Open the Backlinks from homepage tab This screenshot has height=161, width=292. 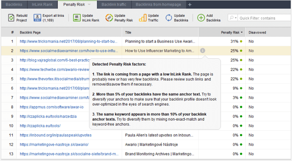pos(158,5)
